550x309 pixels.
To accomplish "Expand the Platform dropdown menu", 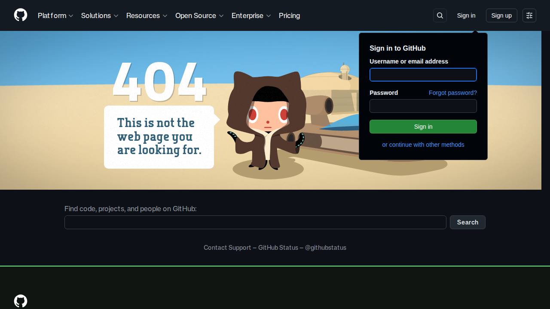I will pos(55,15).
